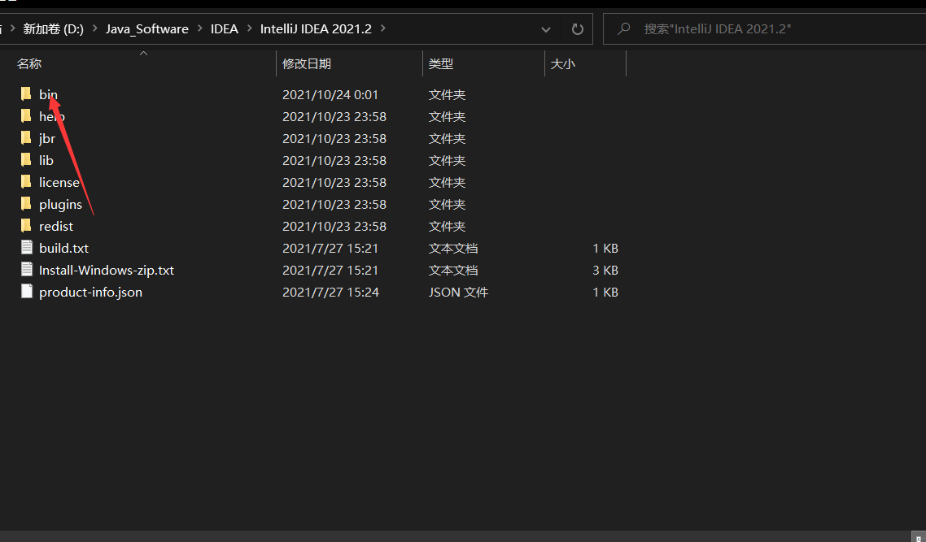Image resolution: width=926 pixels, height=542 pixels.
Task: Click product-info.json date 2021/7/27 15:24
Action: click(x=330, y=292)
